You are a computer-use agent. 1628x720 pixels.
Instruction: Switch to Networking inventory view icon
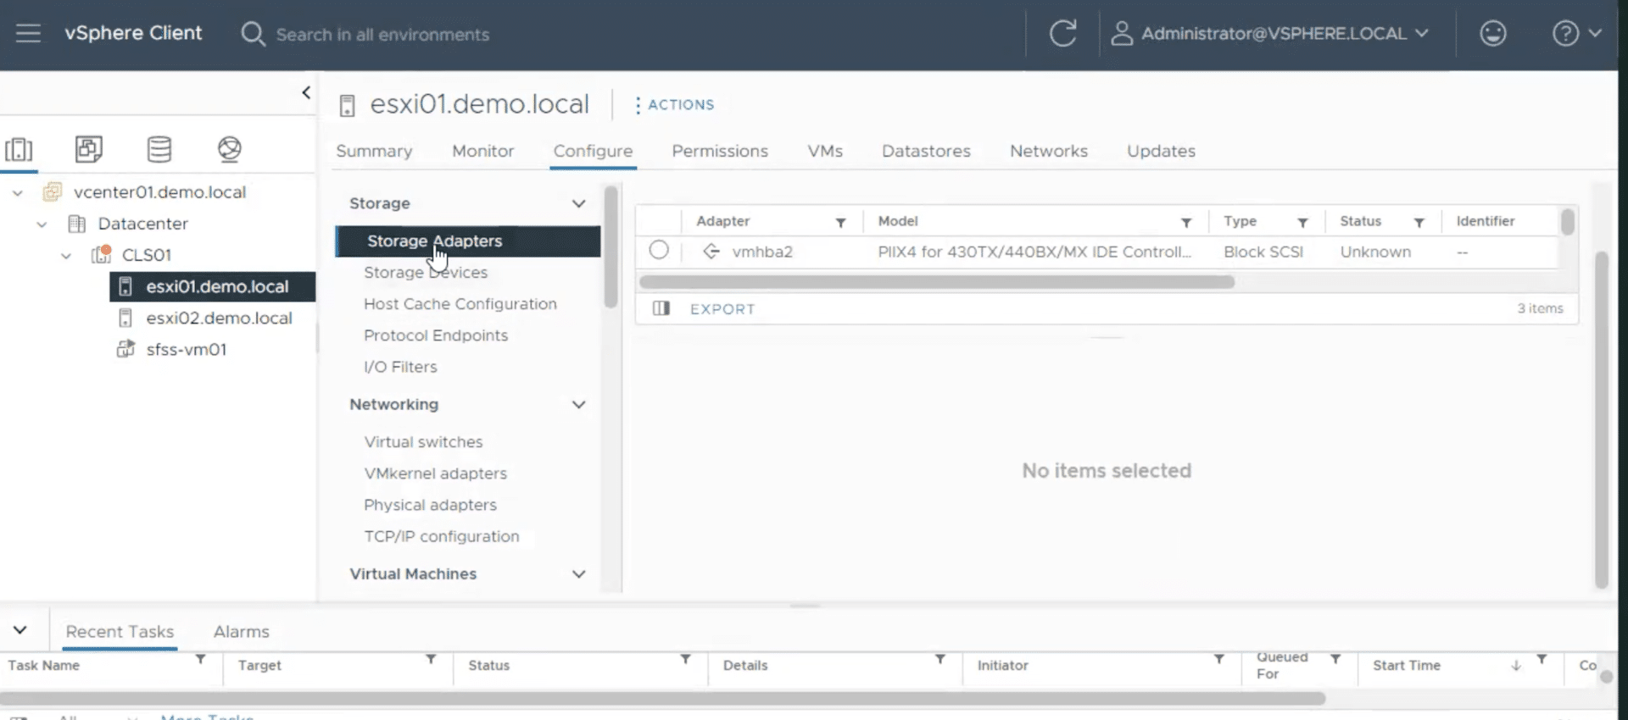(x=229, y=149)
